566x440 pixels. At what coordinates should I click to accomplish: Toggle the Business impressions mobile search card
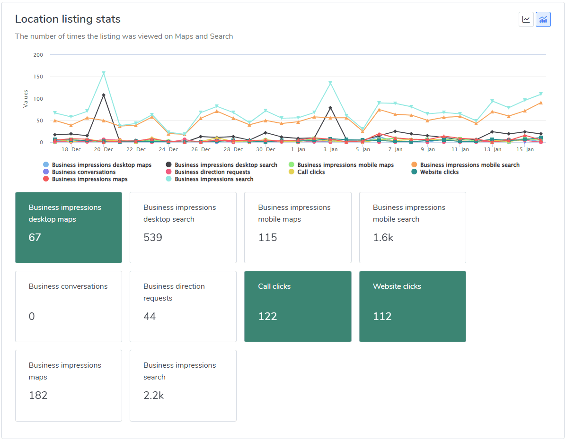[413, 227]
